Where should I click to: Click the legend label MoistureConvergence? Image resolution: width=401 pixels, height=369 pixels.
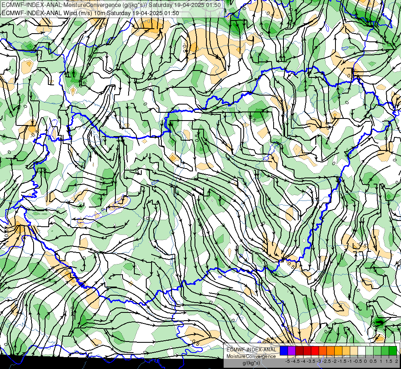click(x=251, y=356)
